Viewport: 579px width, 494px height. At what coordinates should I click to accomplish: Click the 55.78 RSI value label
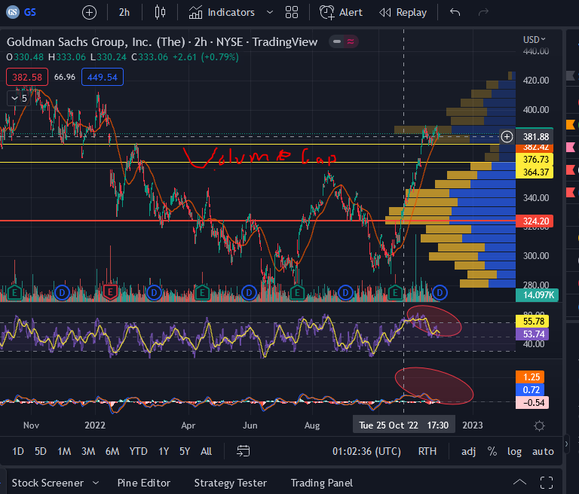(x=532, y=322)
